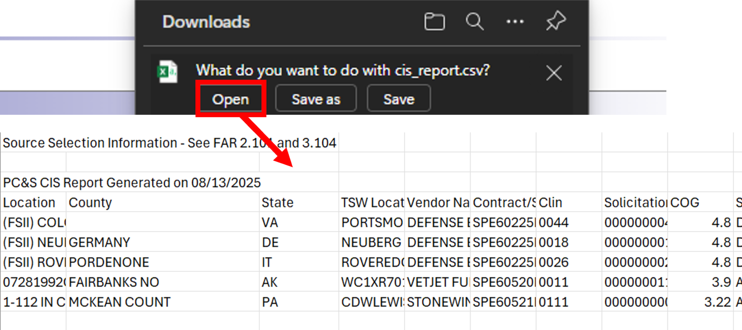Select the AK state cell
742x330 pixels.
tap(299, 282)
